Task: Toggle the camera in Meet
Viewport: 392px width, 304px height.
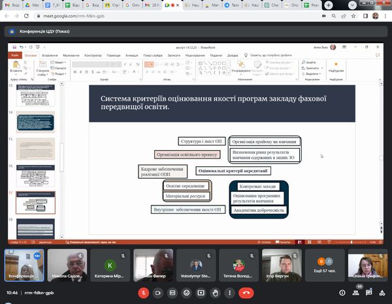Action: [157, 293]
